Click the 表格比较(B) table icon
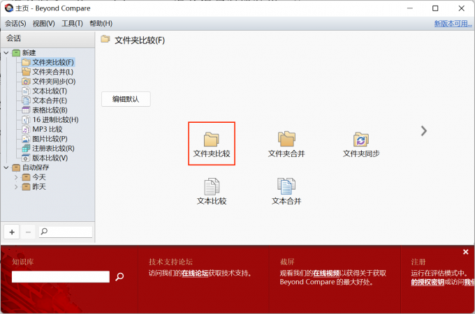The image size is (475, 314). pos(26,110)
